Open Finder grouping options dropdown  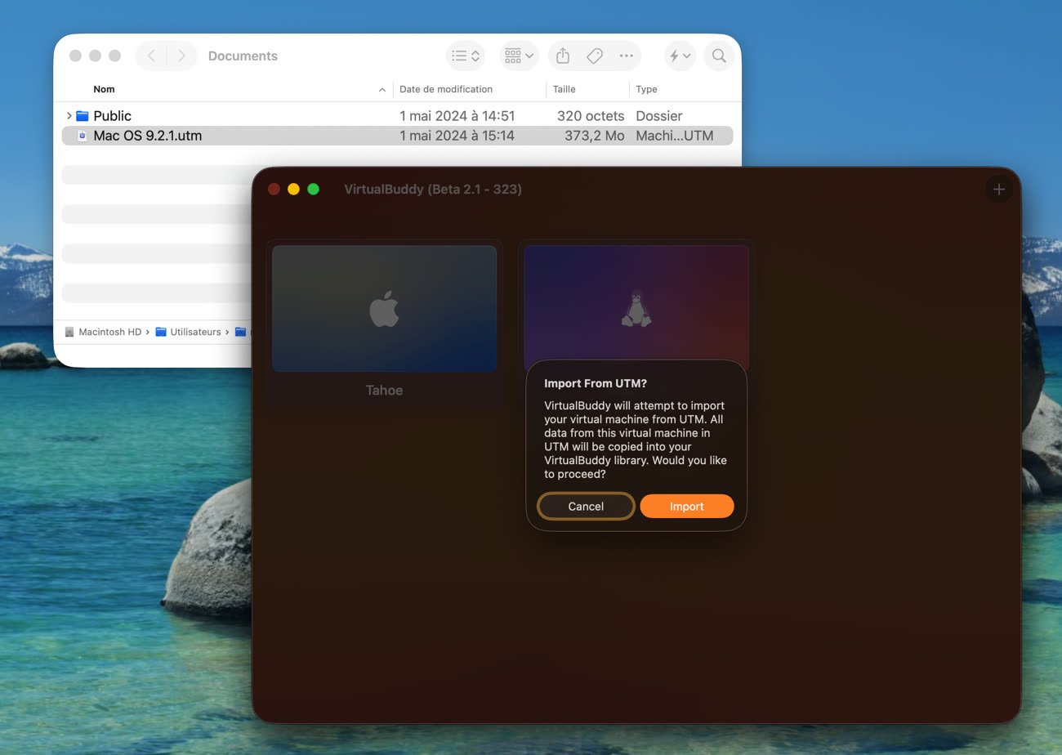[519, 56]
